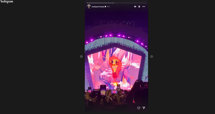Screen dimensions: 215x114
Task: Click the Instagram logo to go home
Action: pyautogui.click(x=7, y=2)
